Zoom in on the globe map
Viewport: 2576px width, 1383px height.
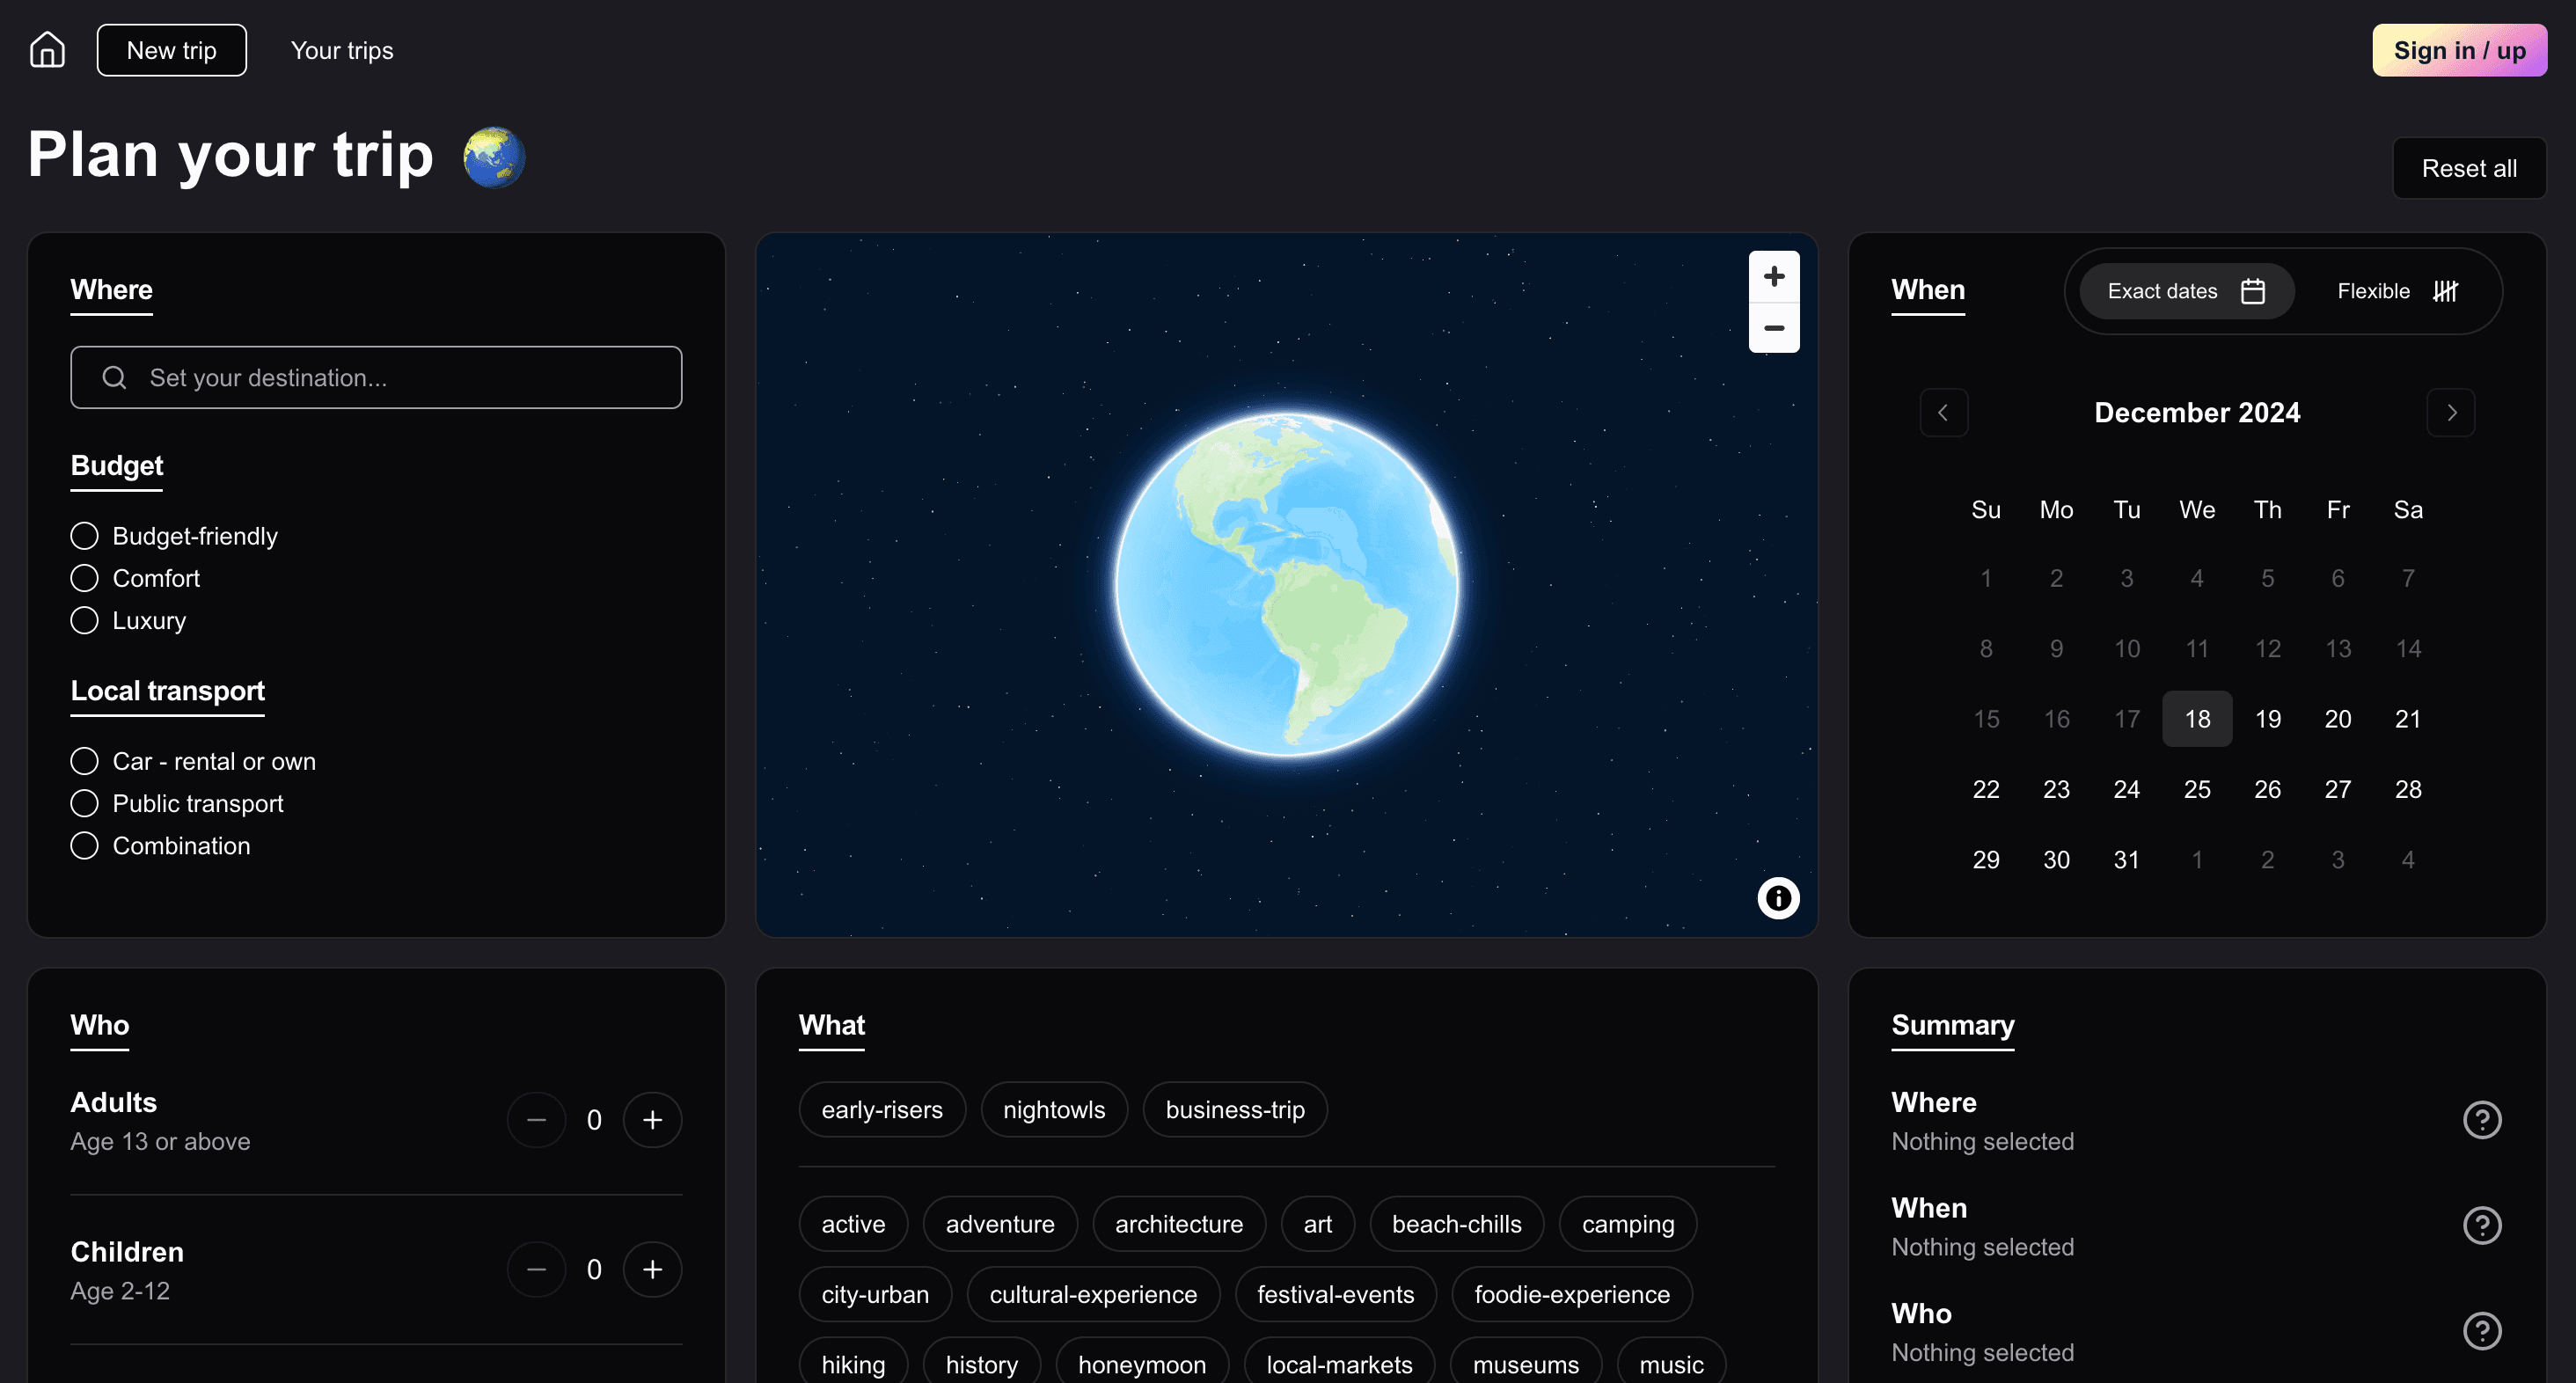pos(1773,277)
